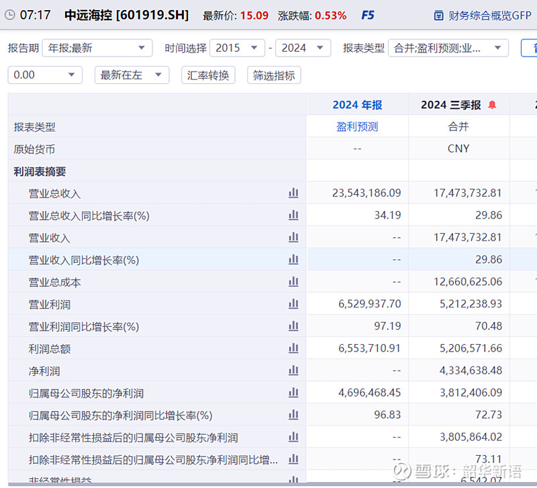
Task: Open chart icon for 营业总收入 row
Action: point(293,193)
